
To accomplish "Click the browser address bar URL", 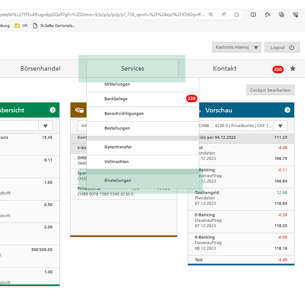I will tap(102, 14).
